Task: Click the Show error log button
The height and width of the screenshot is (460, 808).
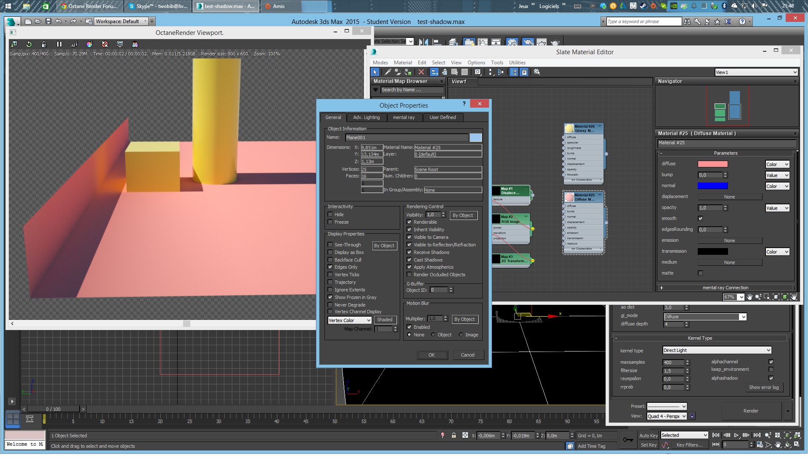Action: [x=763, y=387]
